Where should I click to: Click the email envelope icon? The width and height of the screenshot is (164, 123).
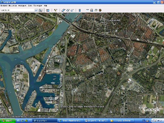88,10
